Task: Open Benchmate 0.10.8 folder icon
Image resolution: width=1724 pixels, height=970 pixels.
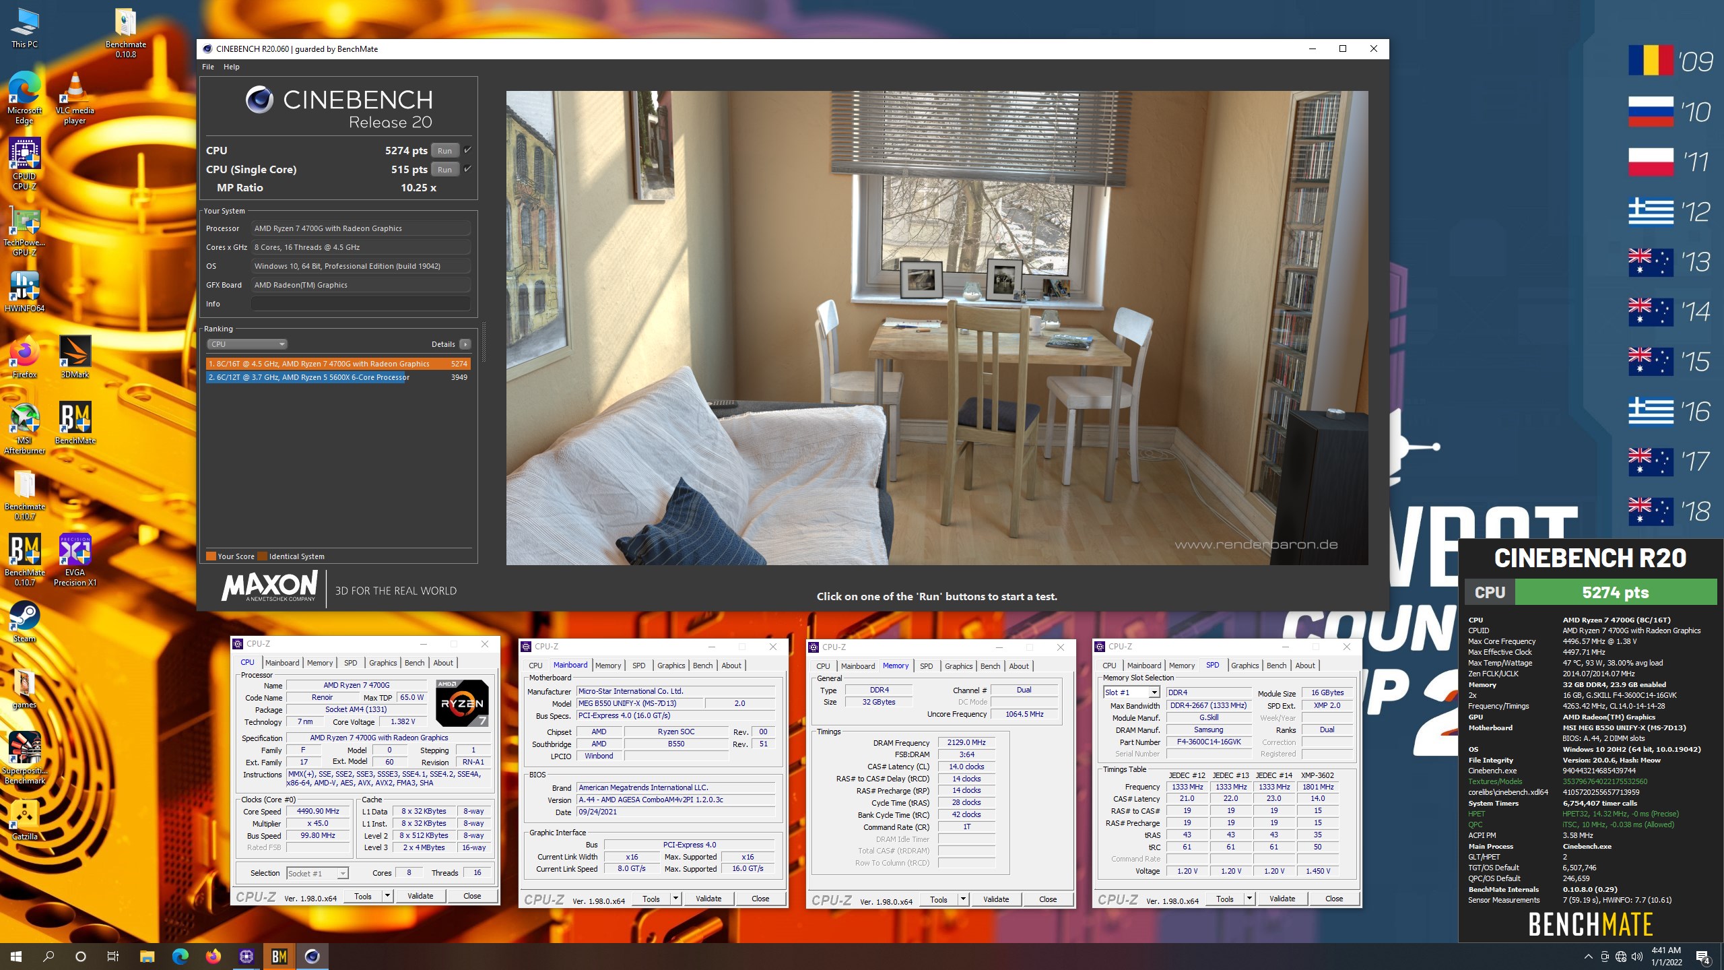Action: pos(126,32)
